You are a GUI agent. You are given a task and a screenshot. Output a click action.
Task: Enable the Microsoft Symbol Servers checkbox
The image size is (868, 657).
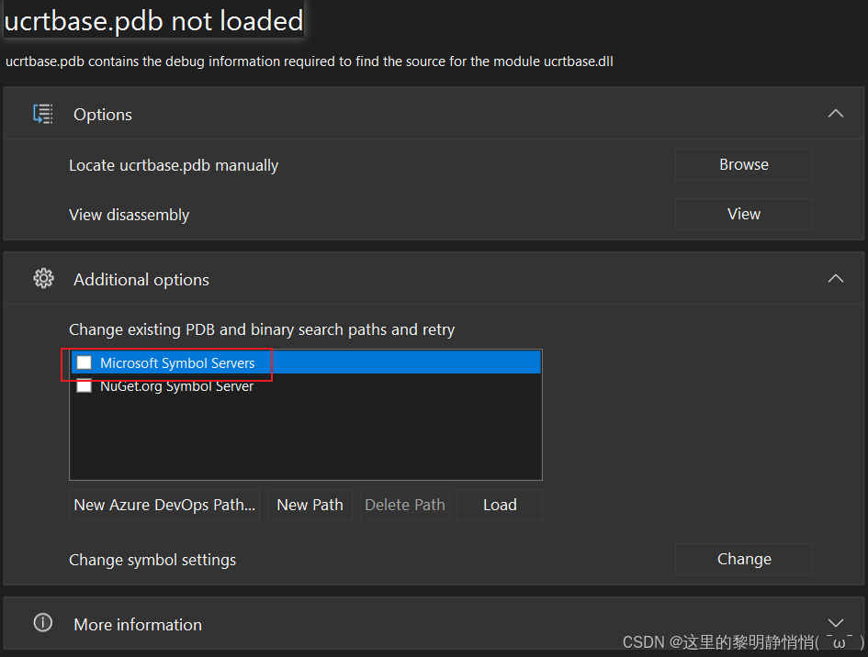pyautogui.click(x=84, y=362)
